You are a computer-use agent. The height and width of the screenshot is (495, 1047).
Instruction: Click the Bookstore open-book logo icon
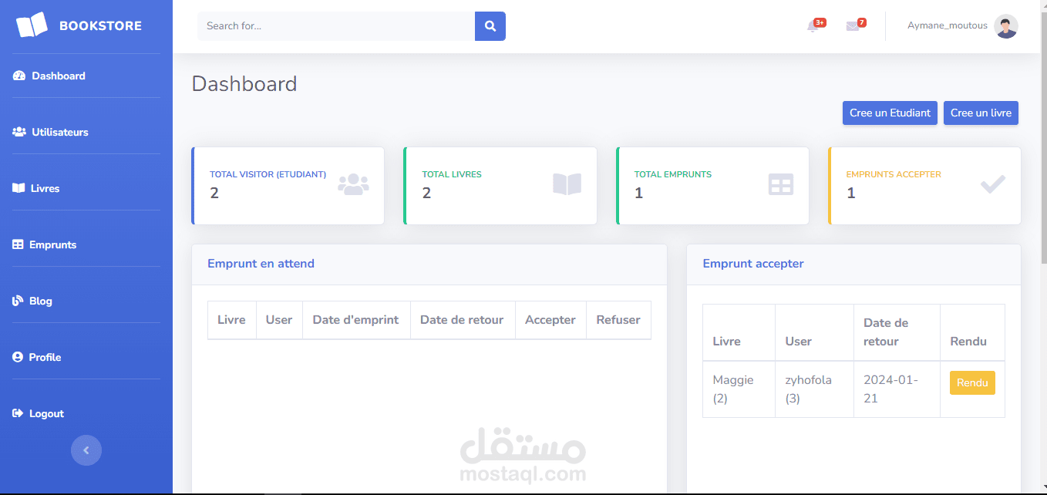tap(32, 25)
